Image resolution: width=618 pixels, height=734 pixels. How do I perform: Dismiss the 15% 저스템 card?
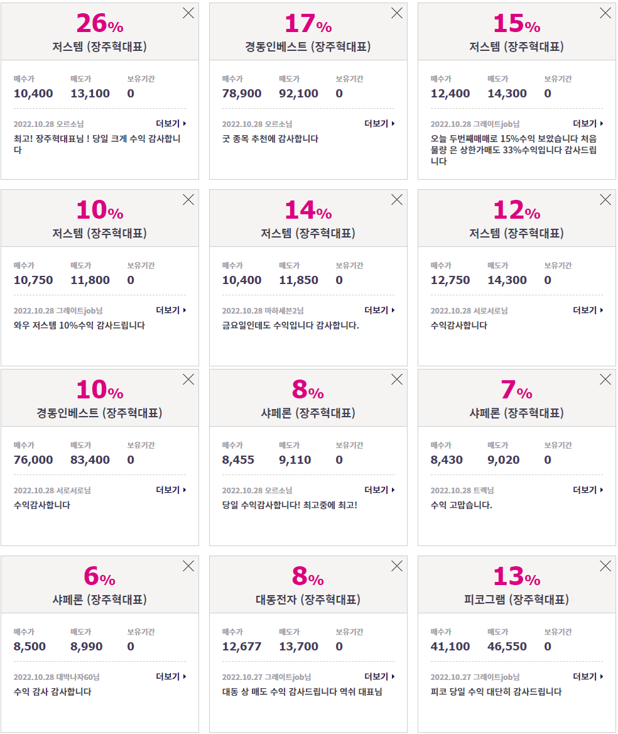pos(605,13)
